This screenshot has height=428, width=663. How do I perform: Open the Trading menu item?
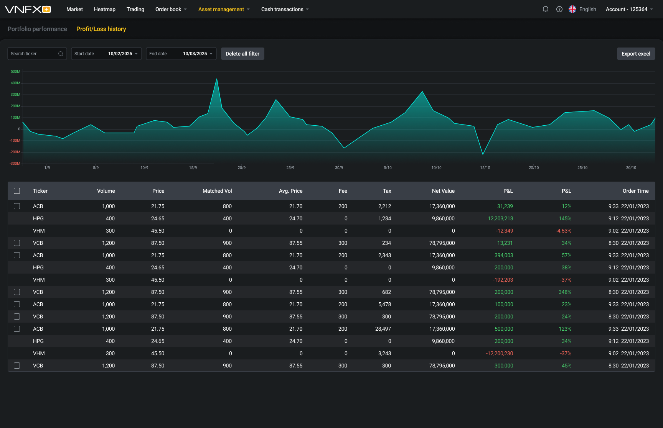click(x=135, y=9)
